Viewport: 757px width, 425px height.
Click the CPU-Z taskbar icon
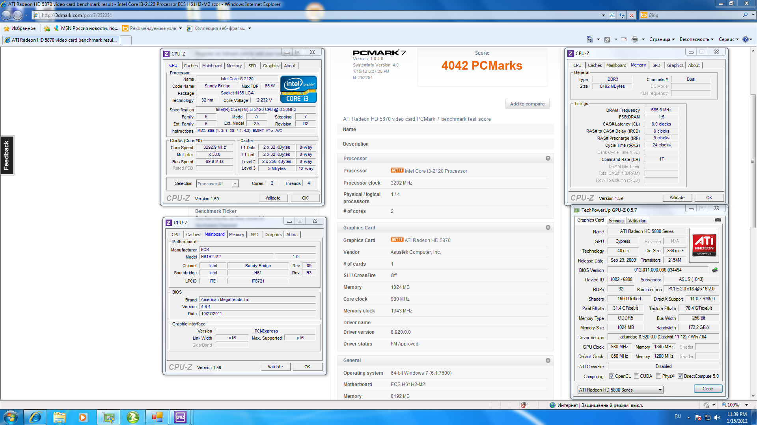180,417
